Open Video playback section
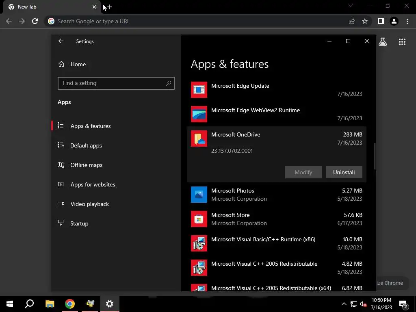The height and width of the screenshot is (312, 416). tap(89, 204)
